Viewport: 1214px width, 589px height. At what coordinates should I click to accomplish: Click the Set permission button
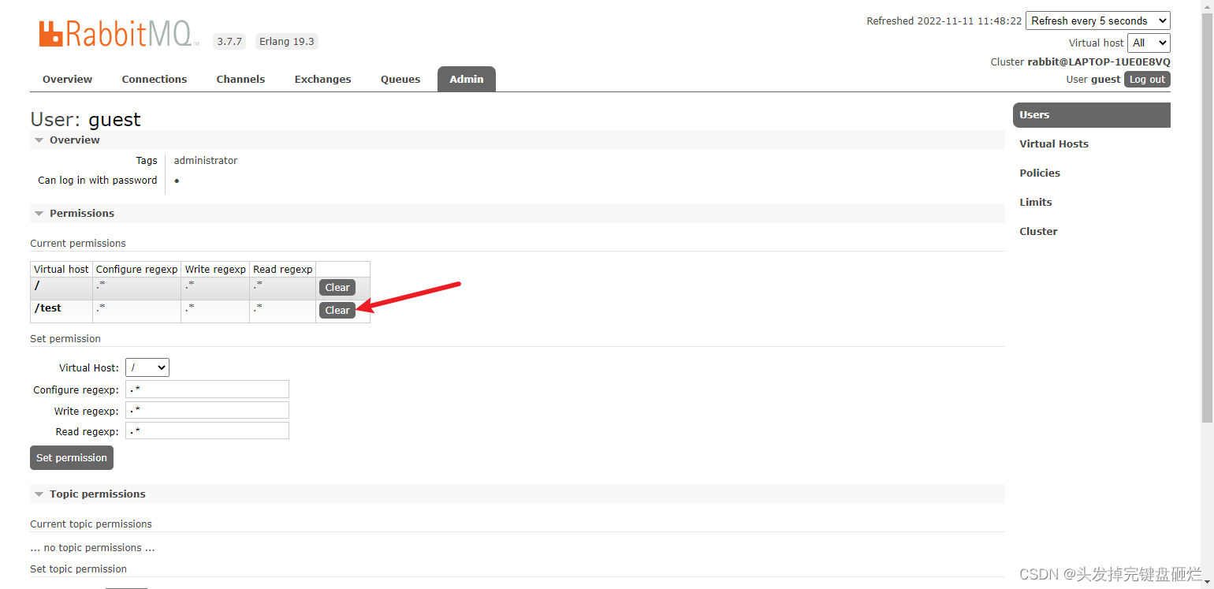72,457
